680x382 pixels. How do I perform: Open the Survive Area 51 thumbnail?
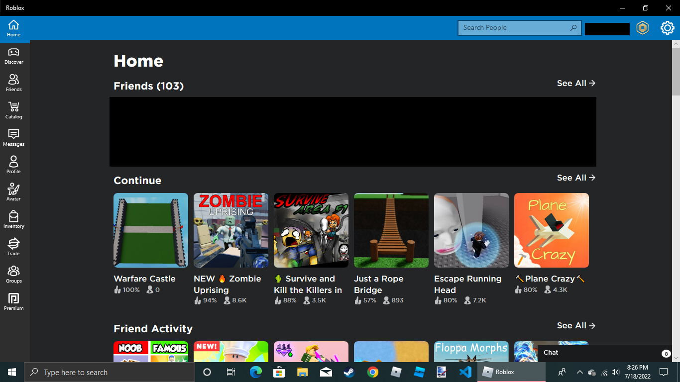tap(311, 230)
